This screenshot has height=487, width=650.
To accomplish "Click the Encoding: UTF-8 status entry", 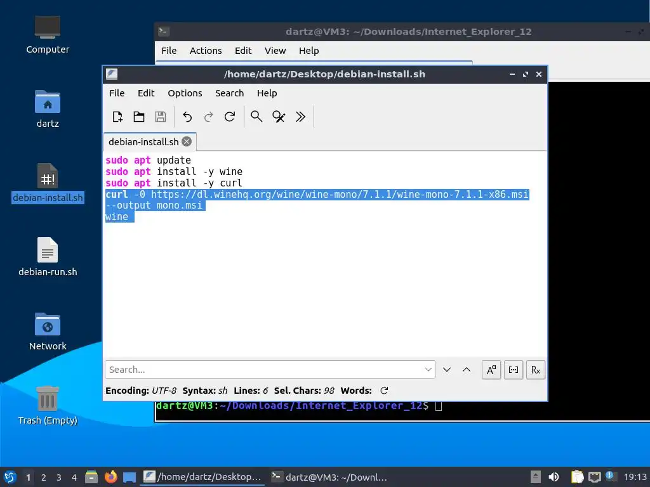I will (141, 391).
